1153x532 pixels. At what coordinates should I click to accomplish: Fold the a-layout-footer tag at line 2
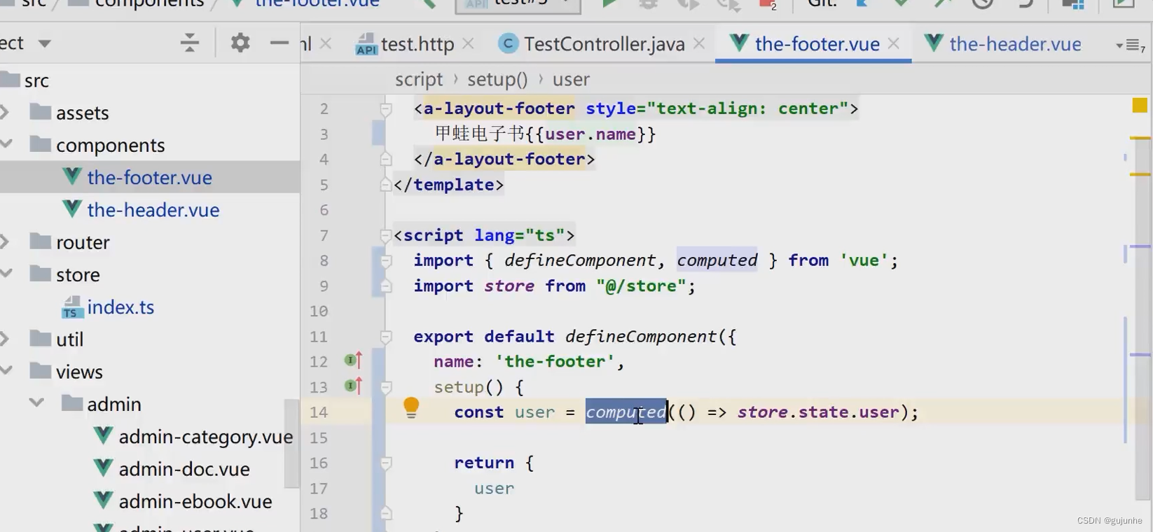(385, 108)
